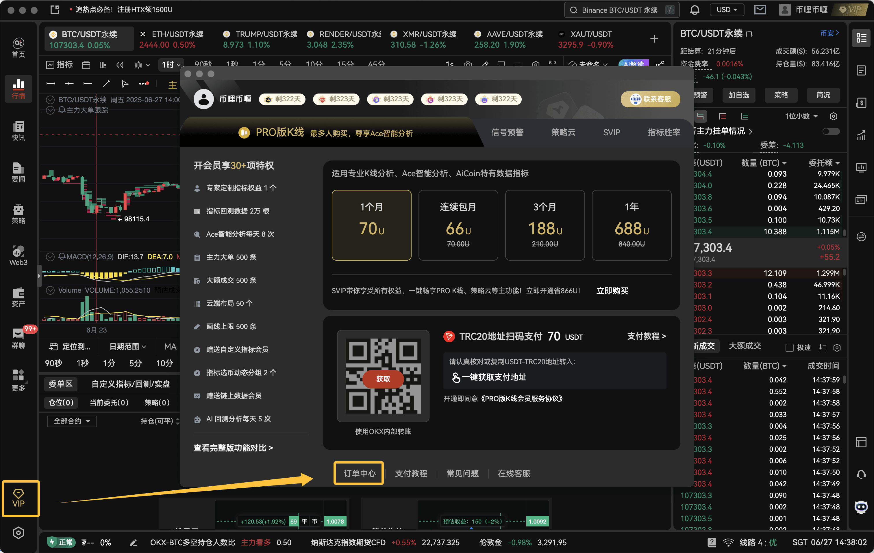Open the 策略 robot icon in sidebar
This screenshot has width=874, height=553.
tap(18, 214)
